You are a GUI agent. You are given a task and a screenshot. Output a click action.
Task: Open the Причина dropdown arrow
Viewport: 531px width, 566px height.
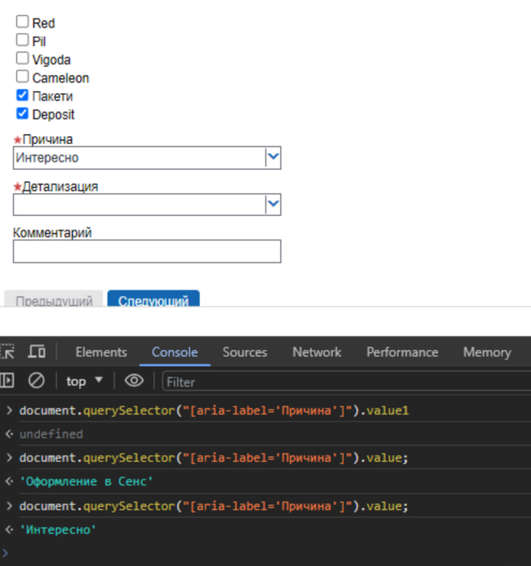click(x=273, y=158)
